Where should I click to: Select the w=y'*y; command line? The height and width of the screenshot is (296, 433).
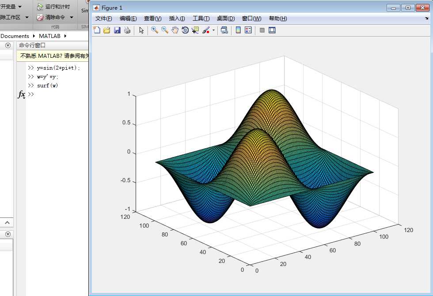pos(48,77)
